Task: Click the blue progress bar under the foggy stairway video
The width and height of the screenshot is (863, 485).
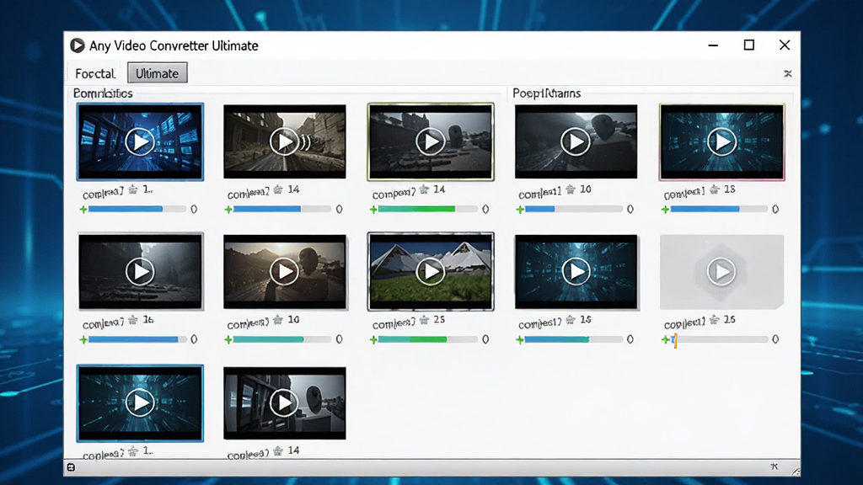Action: click(x=137, y=340)
